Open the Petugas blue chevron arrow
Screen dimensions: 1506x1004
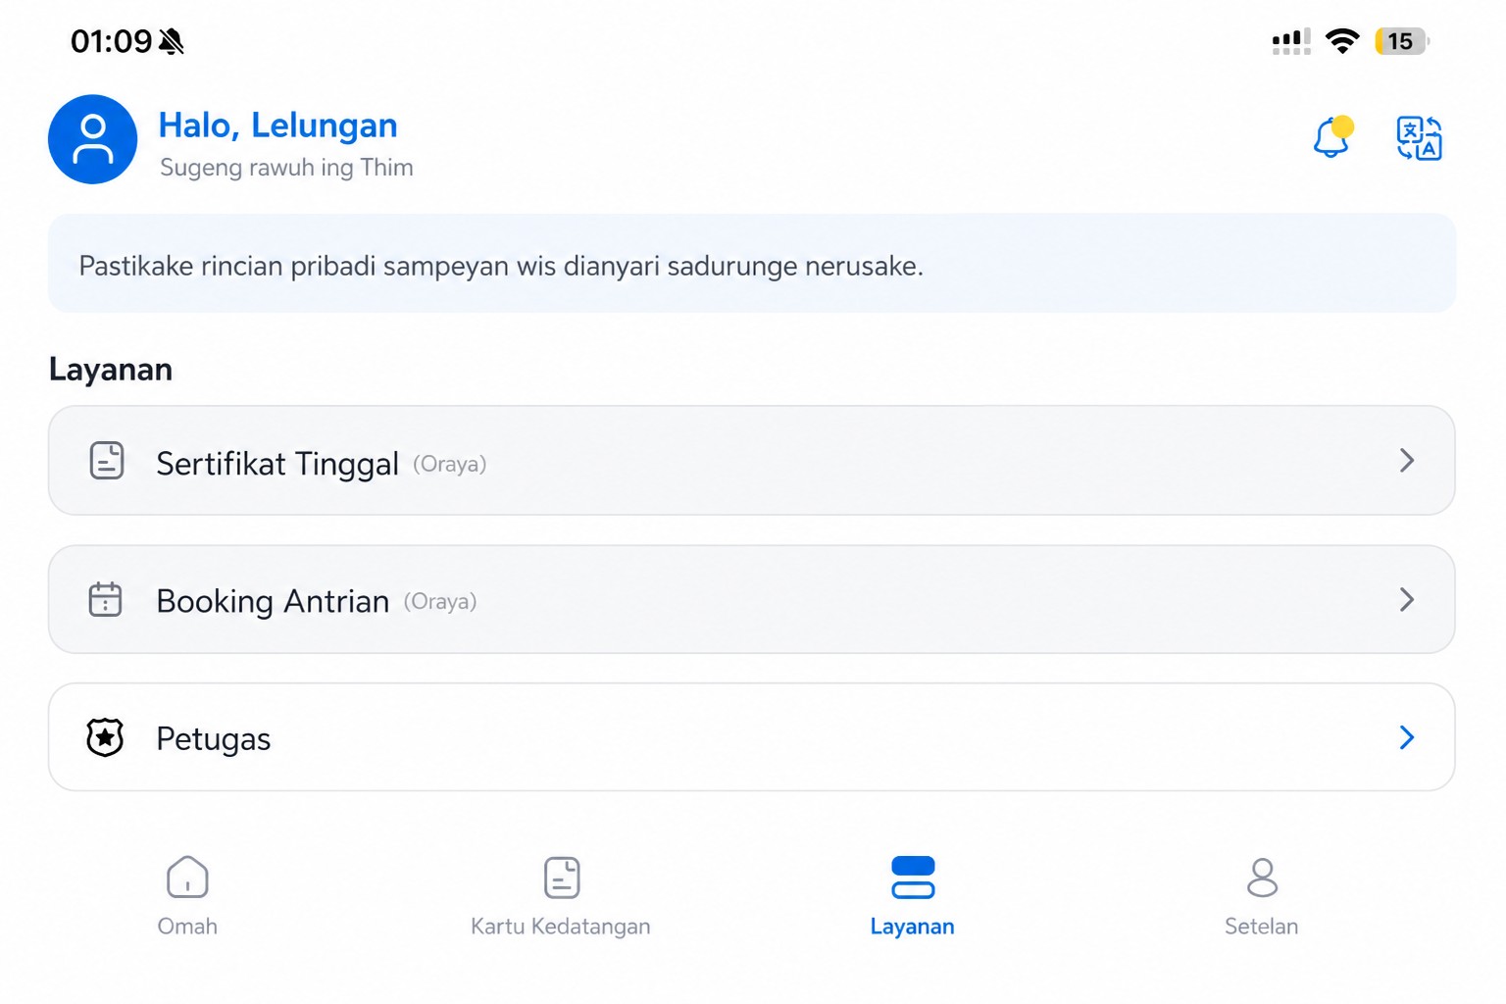1407,737
